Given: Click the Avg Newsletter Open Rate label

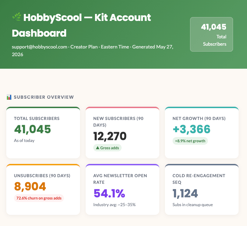Looking at the screenshot, I should (120, 179).
